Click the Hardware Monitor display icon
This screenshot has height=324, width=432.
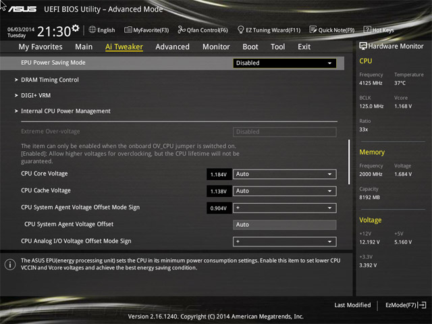pos(363,47)
